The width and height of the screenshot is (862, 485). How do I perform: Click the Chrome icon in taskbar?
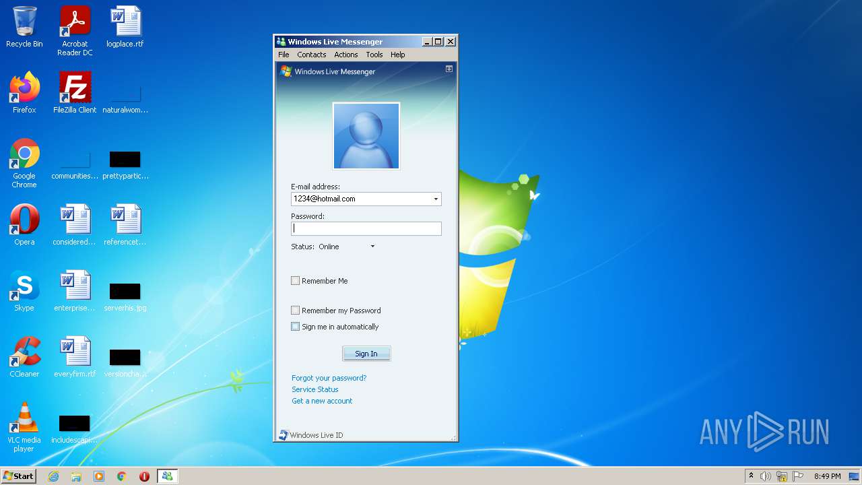tap(122, 476)
